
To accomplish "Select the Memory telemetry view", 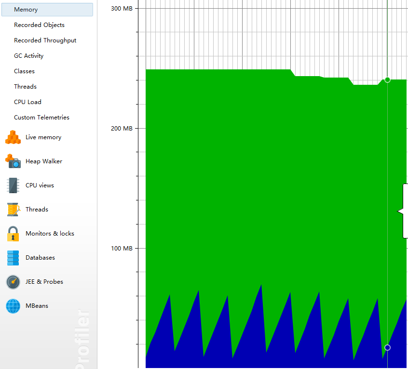I will pyautogui.click(x=47, y=10).
